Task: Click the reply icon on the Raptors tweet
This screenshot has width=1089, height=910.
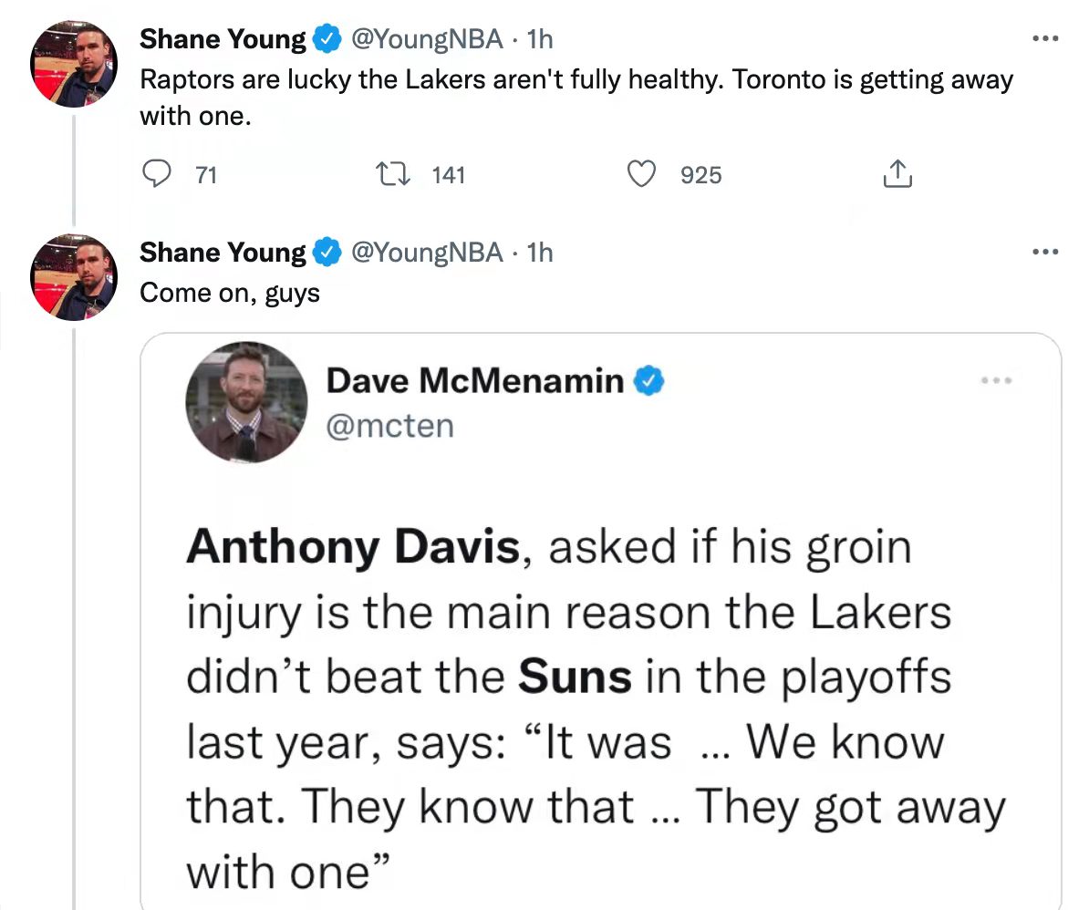Action: point(156,173)
